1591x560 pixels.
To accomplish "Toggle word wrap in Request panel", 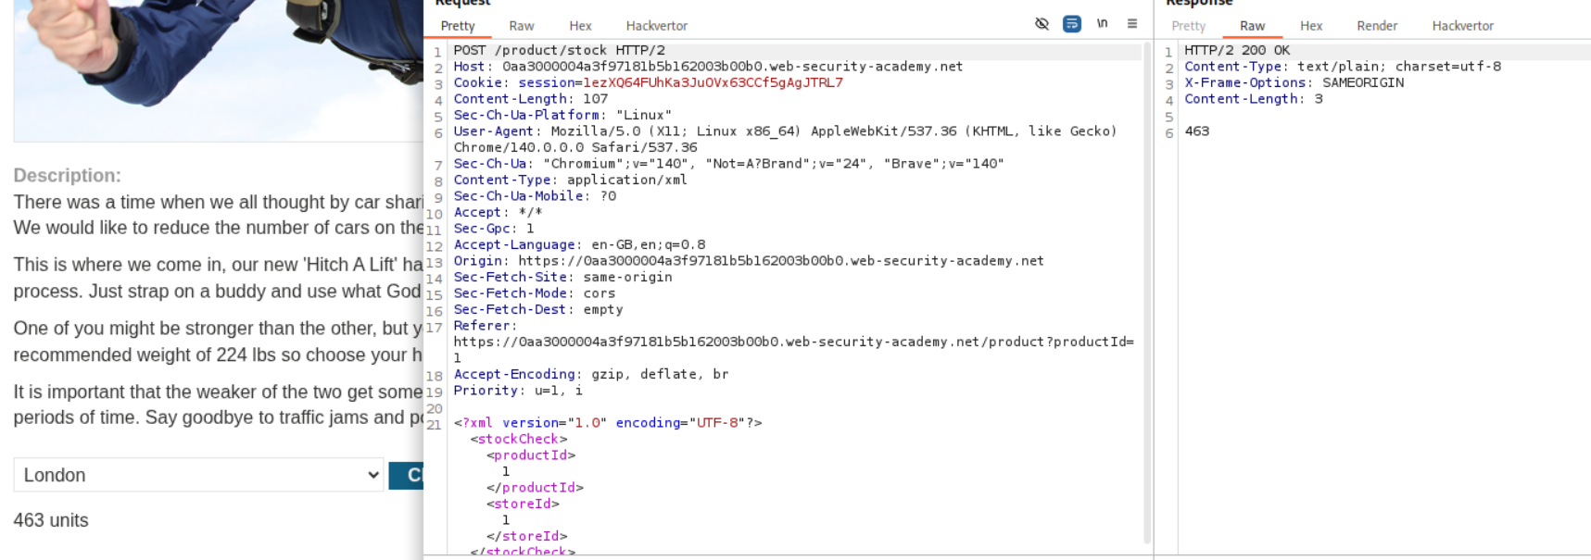I will point(1072,24).
